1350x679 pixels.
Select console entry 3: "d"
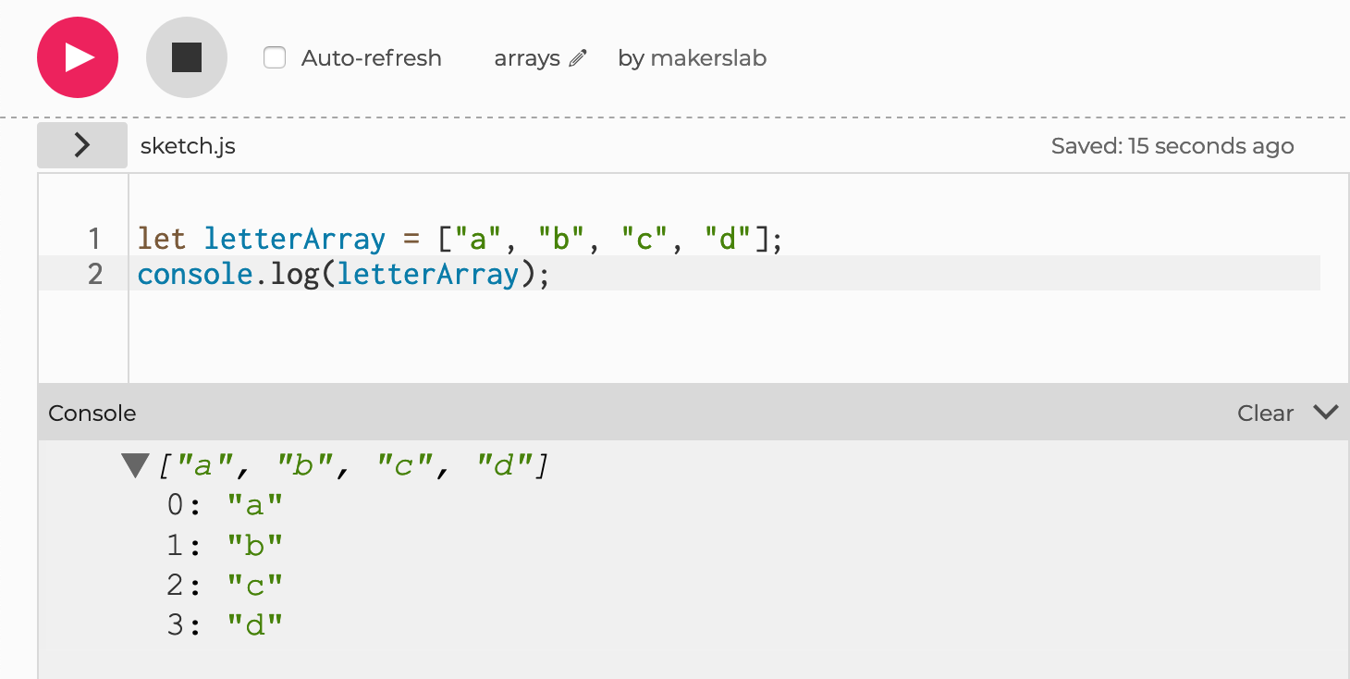[x=225, y=625]
